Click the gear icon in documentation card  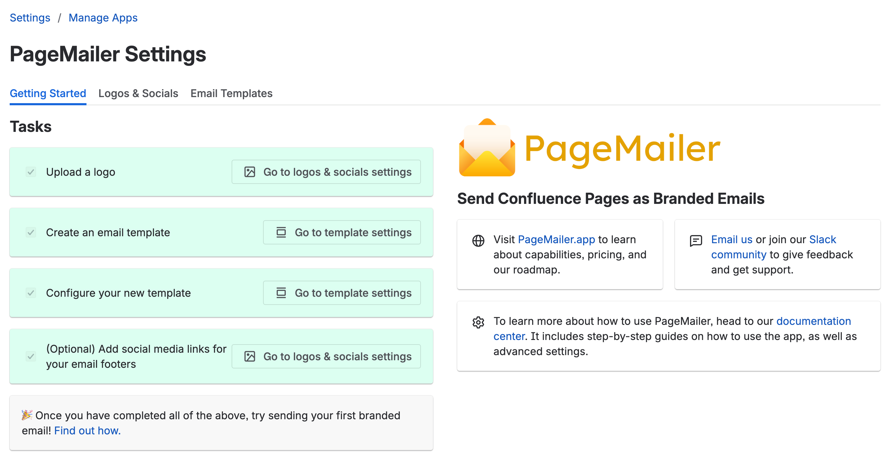point(478,322)
